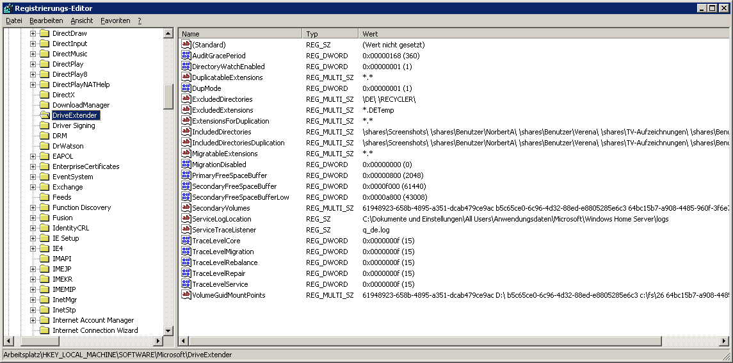
Task: Select the SecondaryFreeSpaceBufferLow value name
Action: point(240,197)
